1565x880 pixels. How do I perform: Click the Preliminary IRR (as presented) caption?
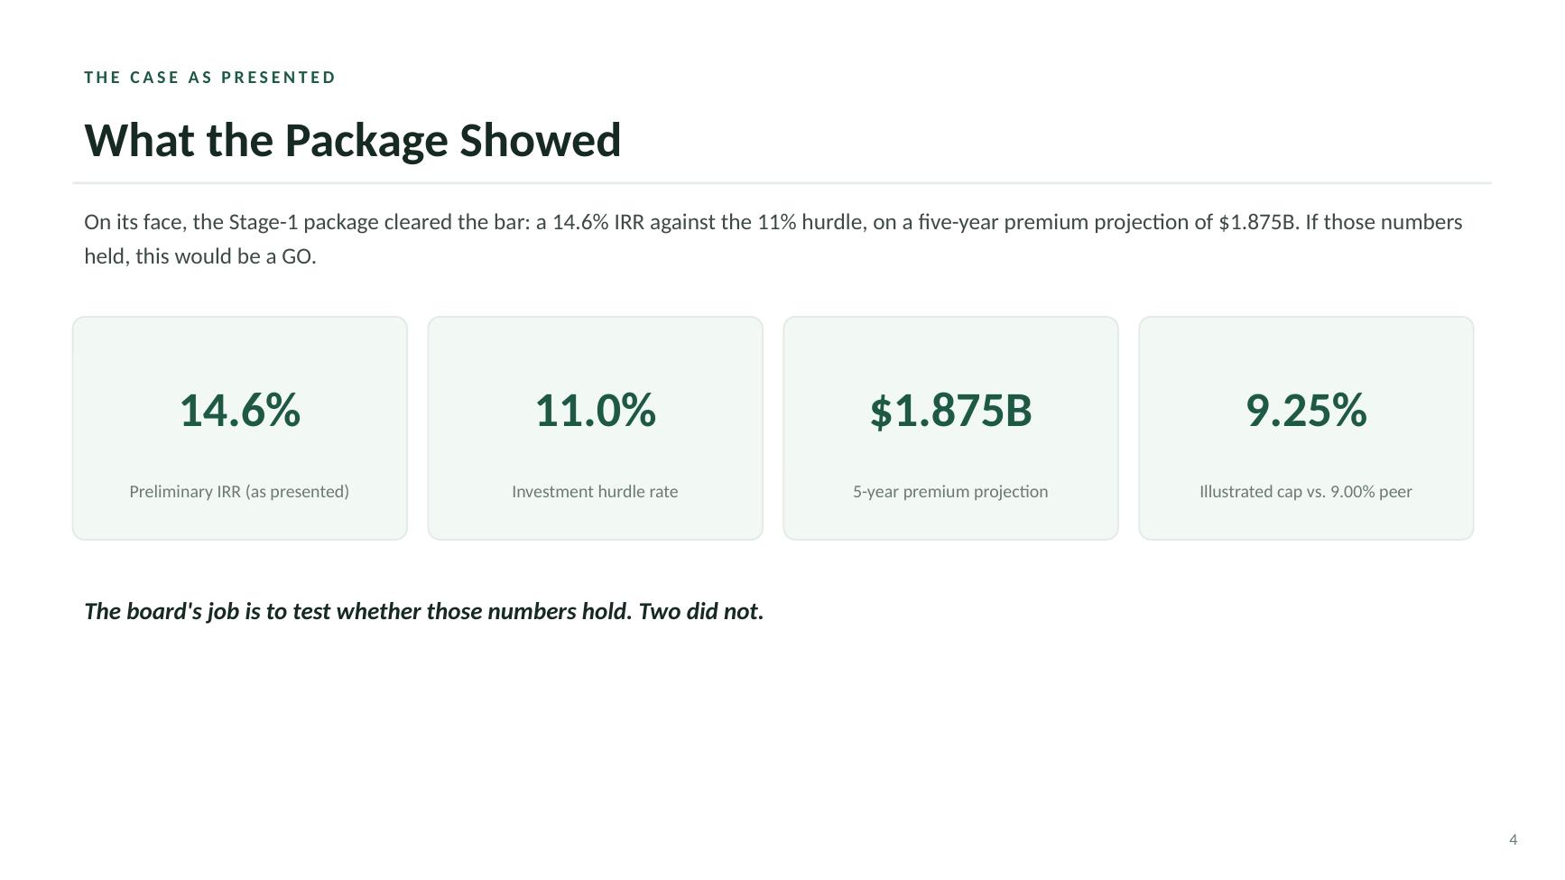pyautogui.click(x=239, y=492)
